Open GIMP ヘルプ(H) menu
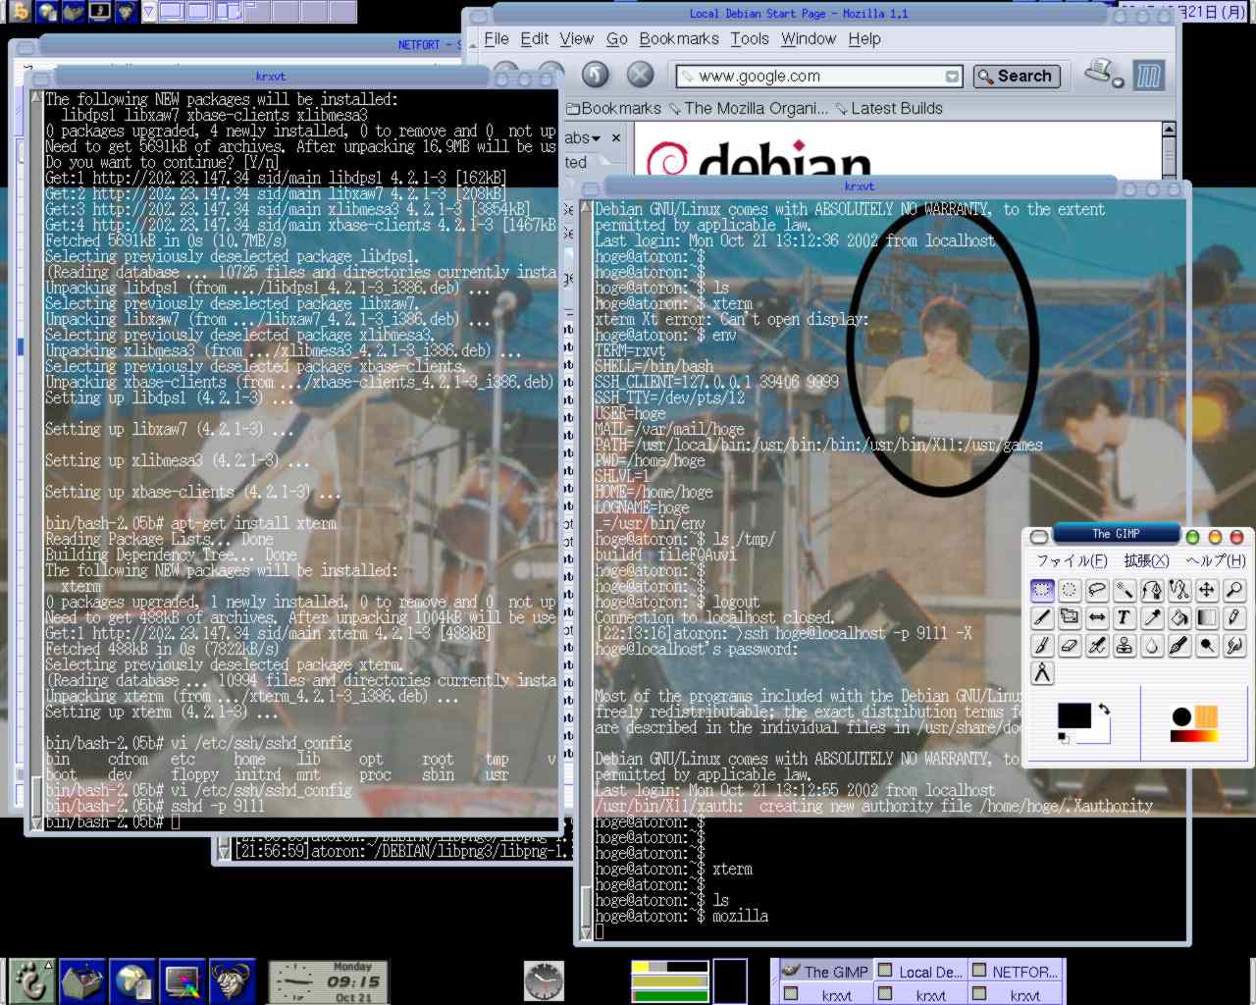1256x1005 pixels. 1216,560
